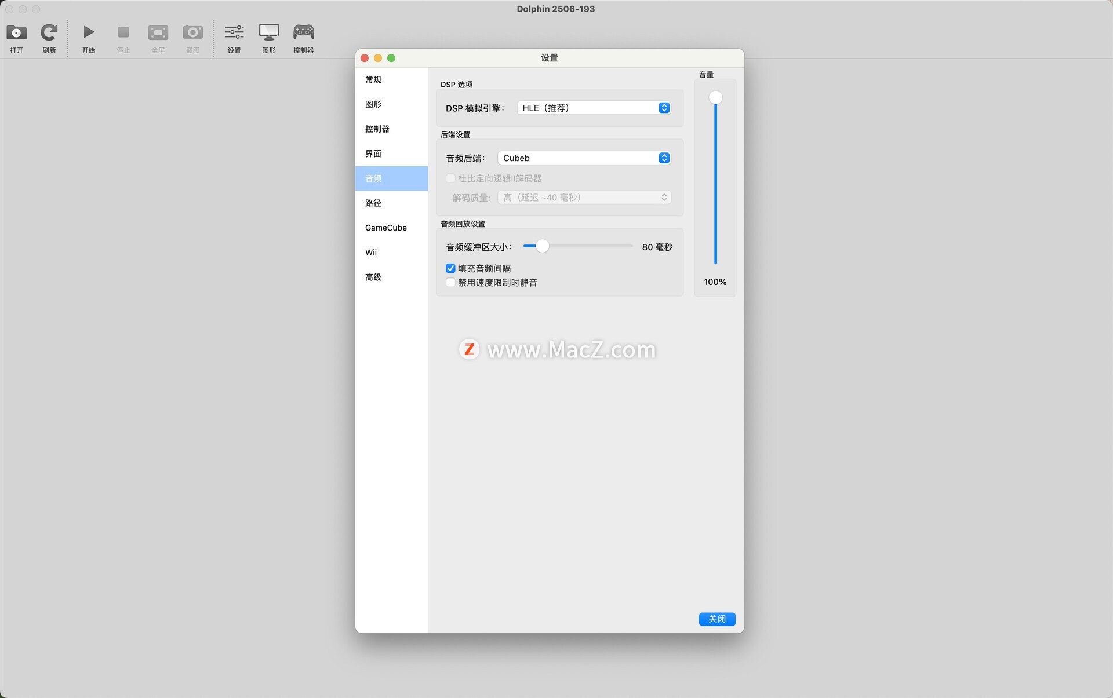The image size is (1113, 698).
Task: Open Controllers (控制器) gamepad icon in toolbar
Action: [x=304, y=32]
